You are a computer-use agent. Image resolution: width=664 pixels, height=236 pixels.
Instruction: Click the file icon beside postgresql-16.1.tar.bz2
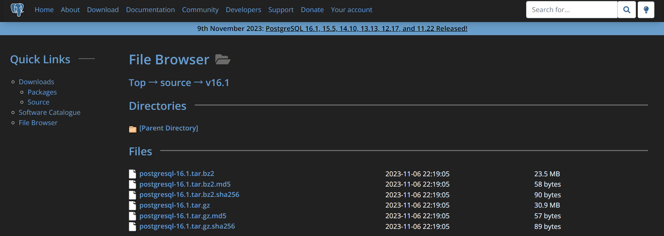pyautogui.click(x=133, y=174)
